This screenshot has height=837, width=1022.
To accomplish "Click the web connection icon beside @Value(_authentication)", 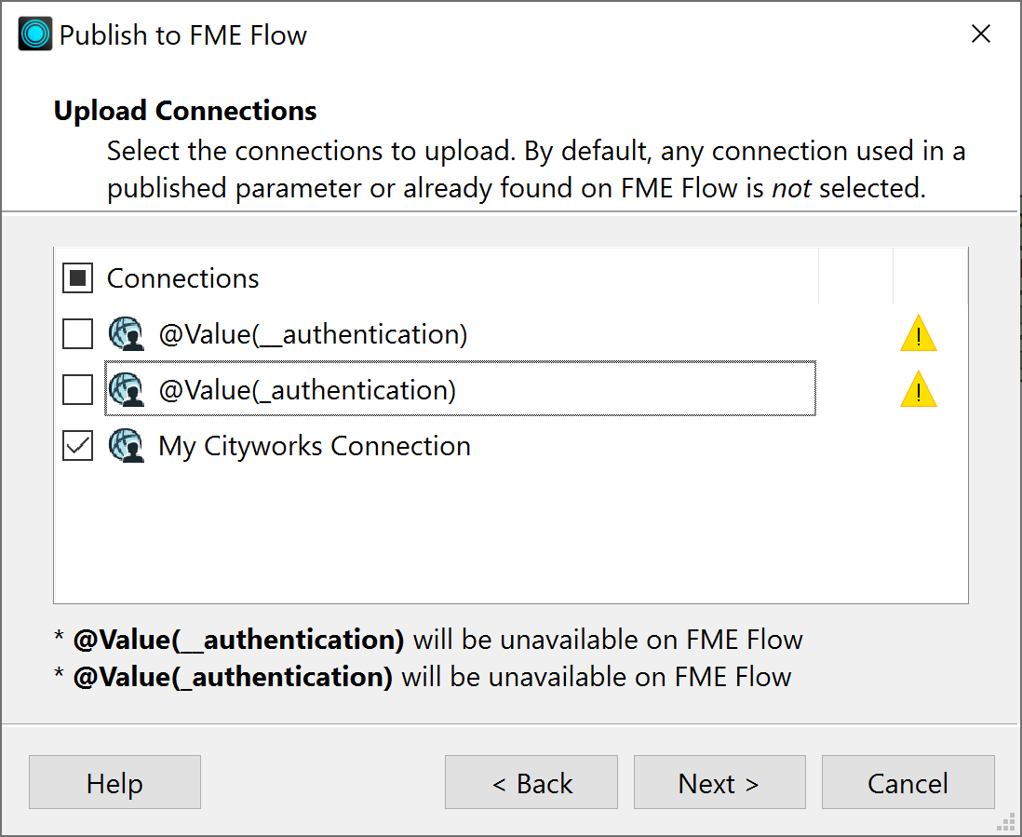I will click(127, 389).
